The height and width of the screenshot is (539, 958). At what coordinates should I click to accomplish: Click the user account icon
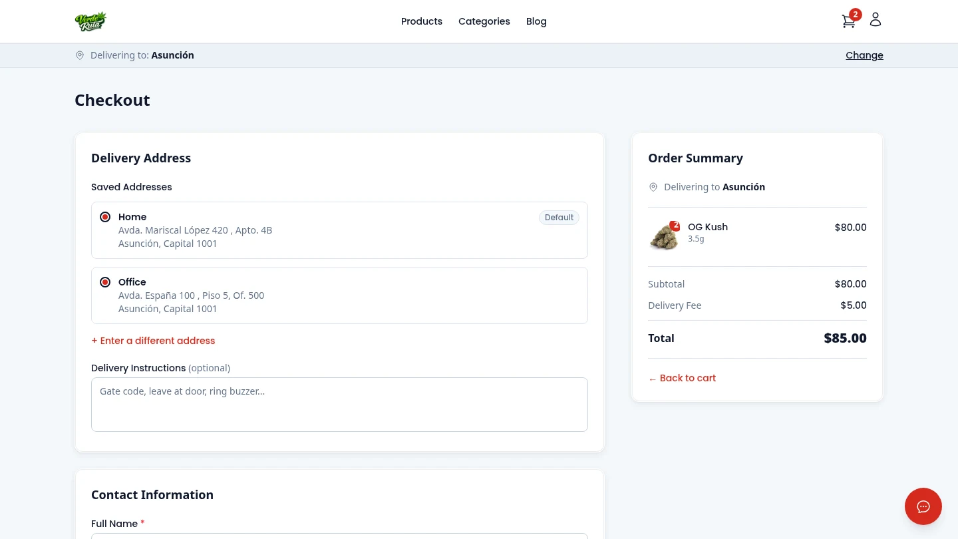[x=876, y=20]
